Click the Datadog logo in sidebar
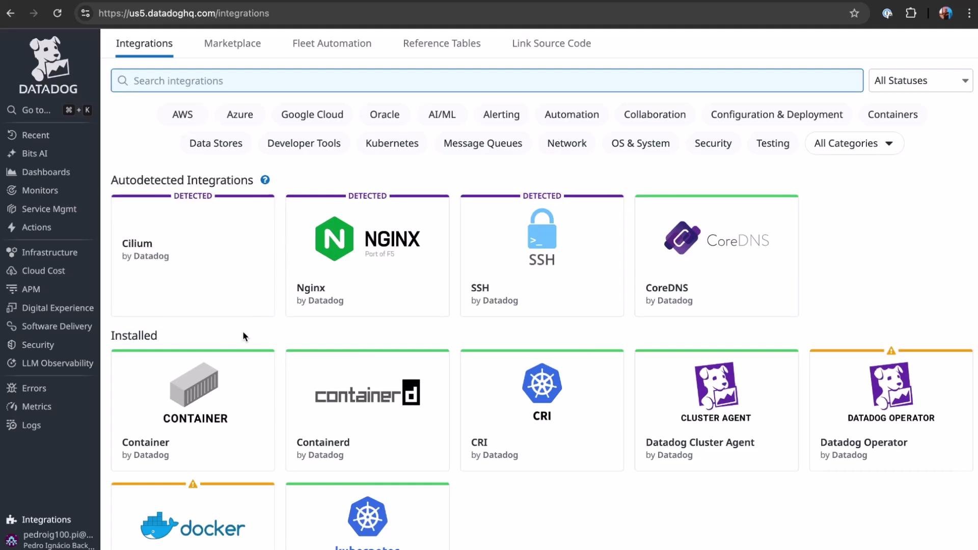The height and width of the screenshot is (550, 978). click(48, 65)
